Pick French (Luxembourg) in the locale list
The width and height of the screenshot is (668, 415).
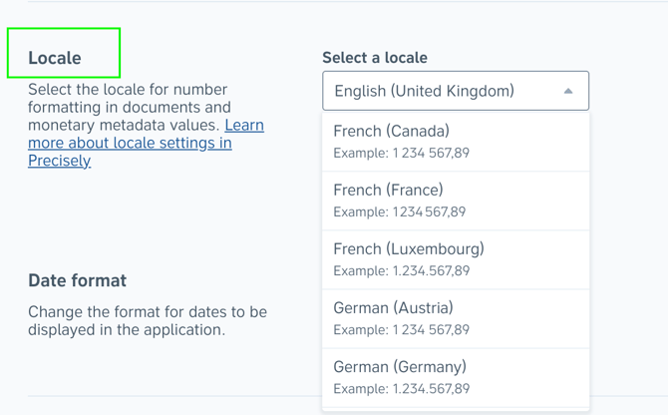coord(409,248)
